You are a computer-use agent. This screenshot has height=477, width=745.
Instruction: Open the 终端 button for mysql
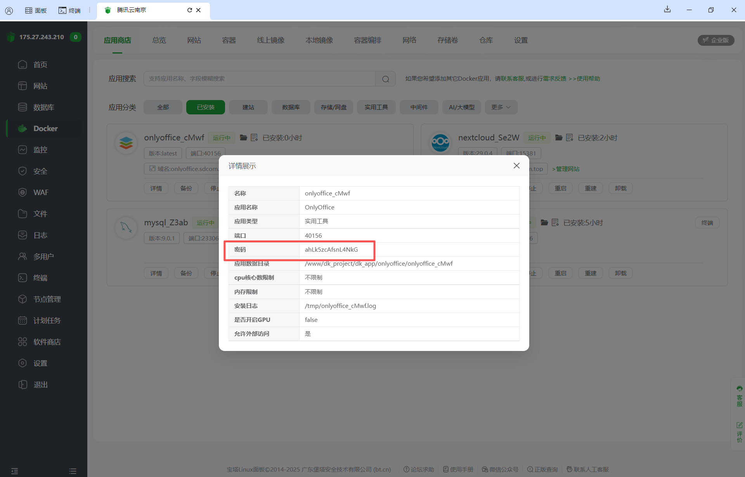coord(707,223)
